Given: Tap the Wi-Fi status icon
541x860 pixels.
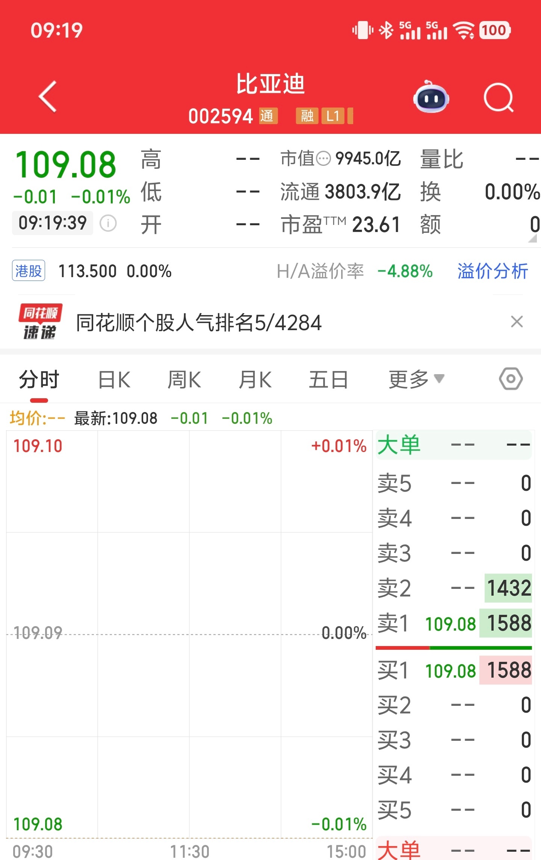Looking at the screenshot, I should pyautogui.click(x=464, y=30).
